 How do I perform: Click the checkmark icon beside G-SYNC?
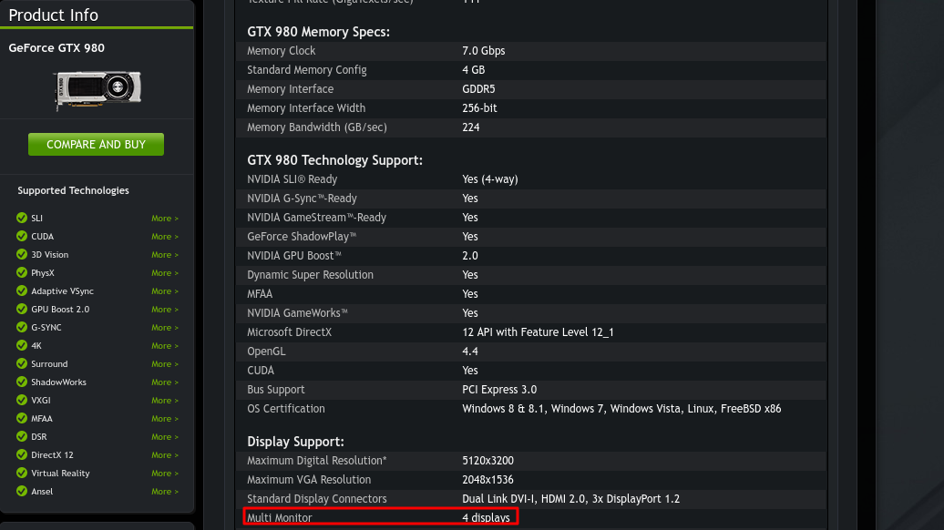pyautogui.click(x=22, y=327)
